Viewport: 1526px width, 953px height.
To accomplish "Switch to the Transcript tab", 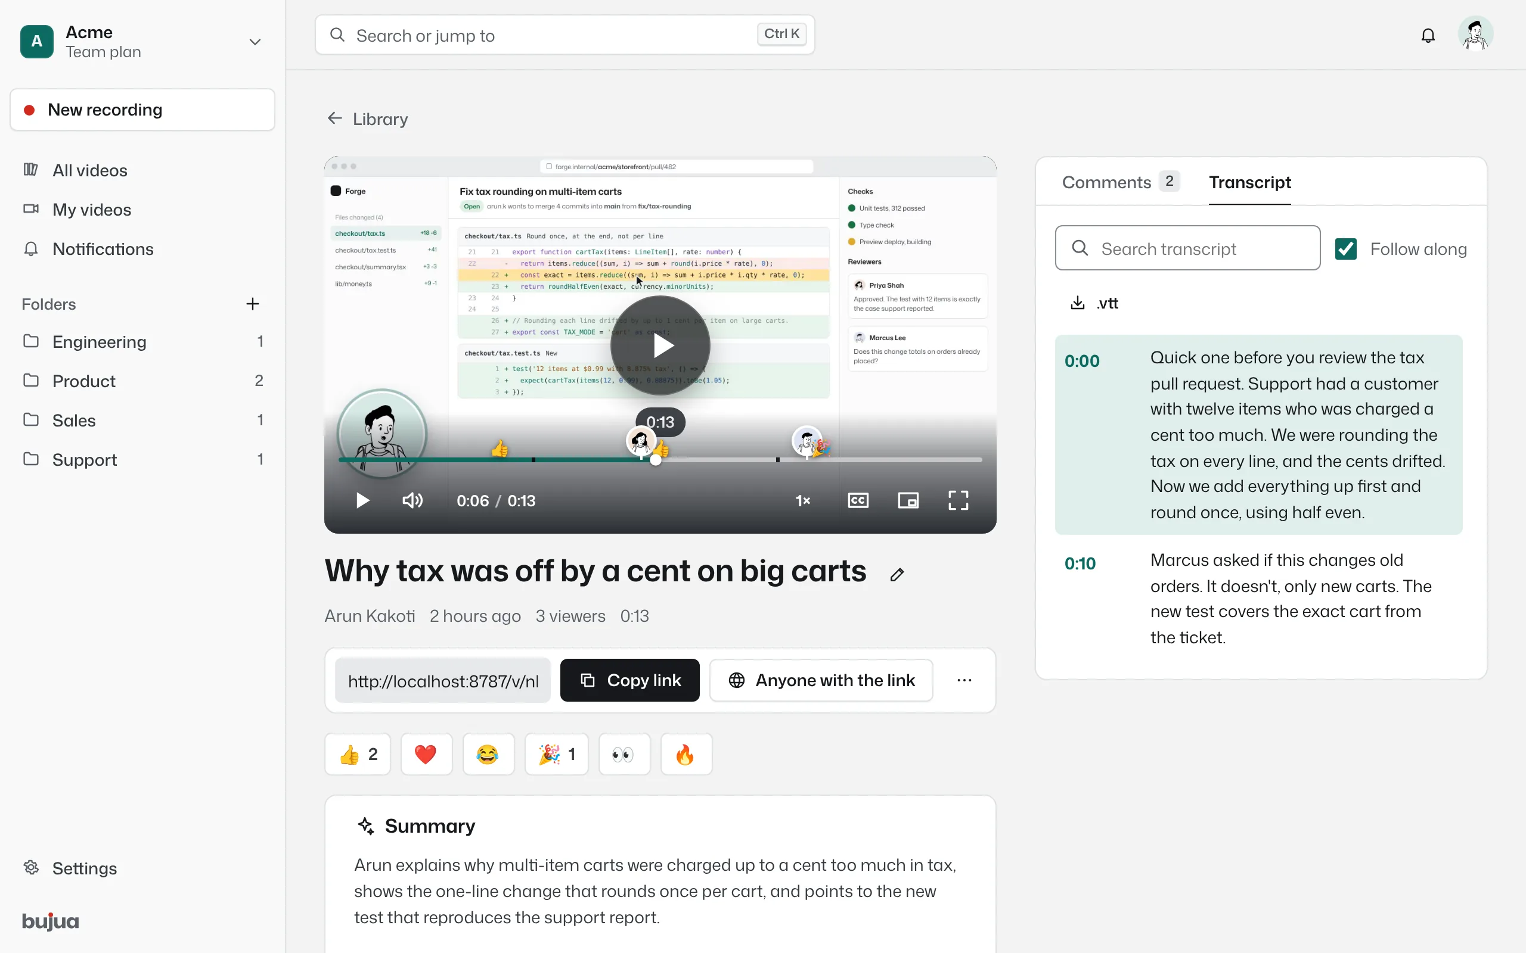I will point(1249,182).
